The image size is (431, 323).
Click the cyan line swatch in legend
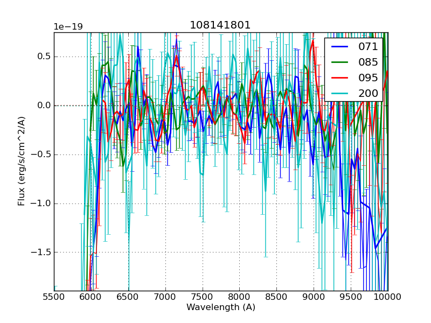click(340, 94)
